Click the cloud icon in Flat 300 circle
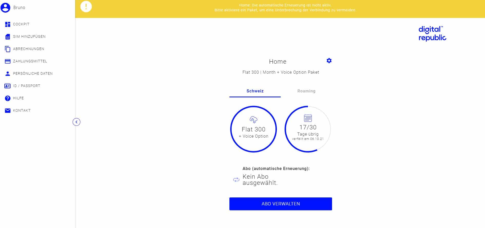Image resolution: width=485 pixels, height=228 pixels. click(254, 119)
